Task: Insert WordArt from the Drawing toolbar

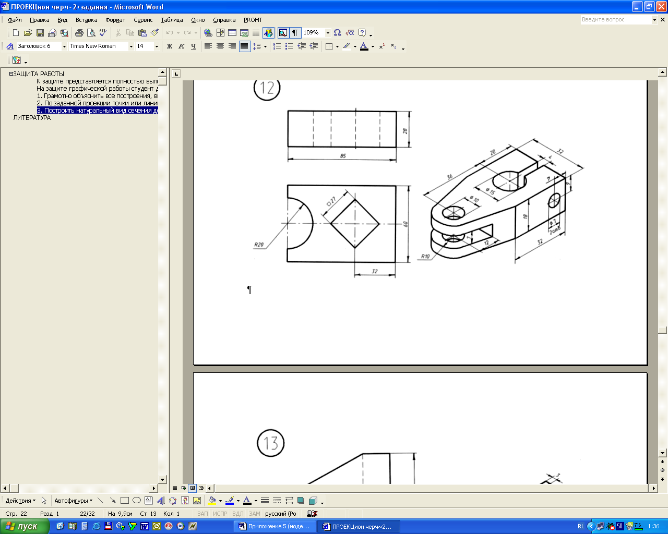Action: (x=161, y=501)
